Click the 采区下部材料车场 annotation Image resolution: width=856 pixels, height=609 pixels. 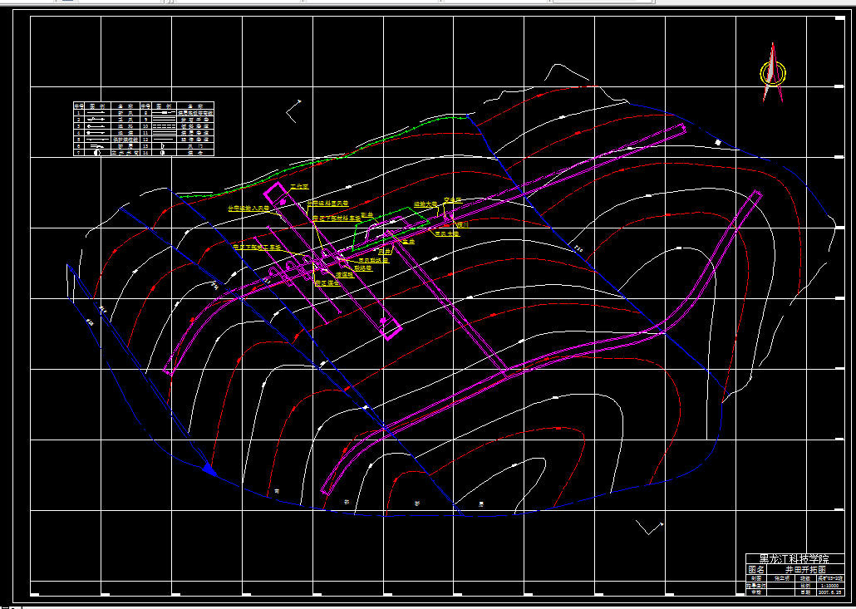click(337, 219)
